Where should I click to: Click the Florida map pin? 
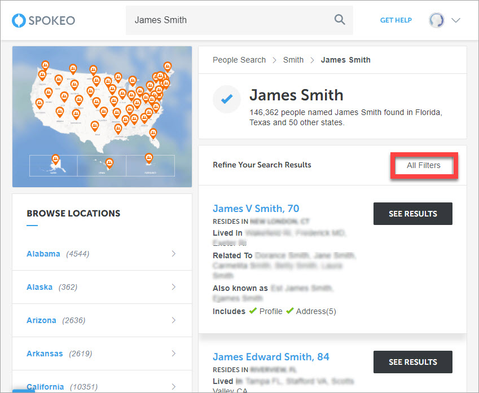pos(153,134)
